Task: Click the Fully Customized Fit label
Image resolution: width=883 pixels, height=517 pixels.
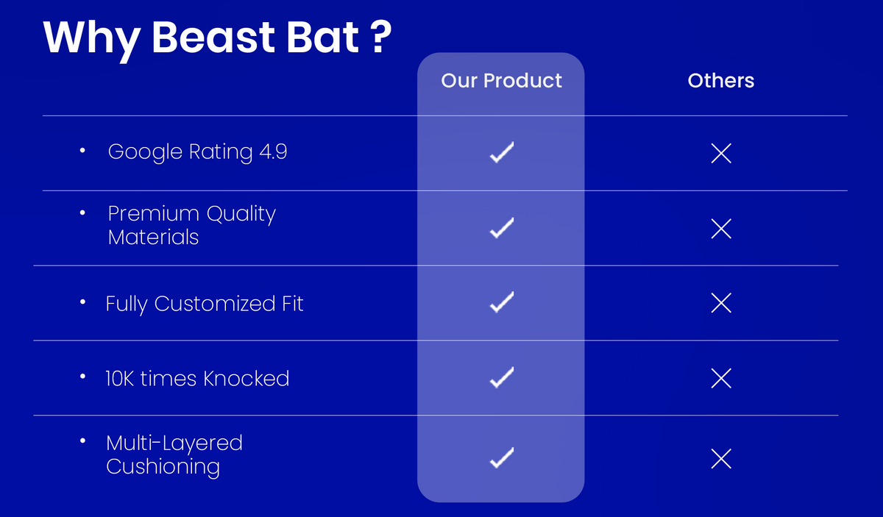Action: (205, 304)
